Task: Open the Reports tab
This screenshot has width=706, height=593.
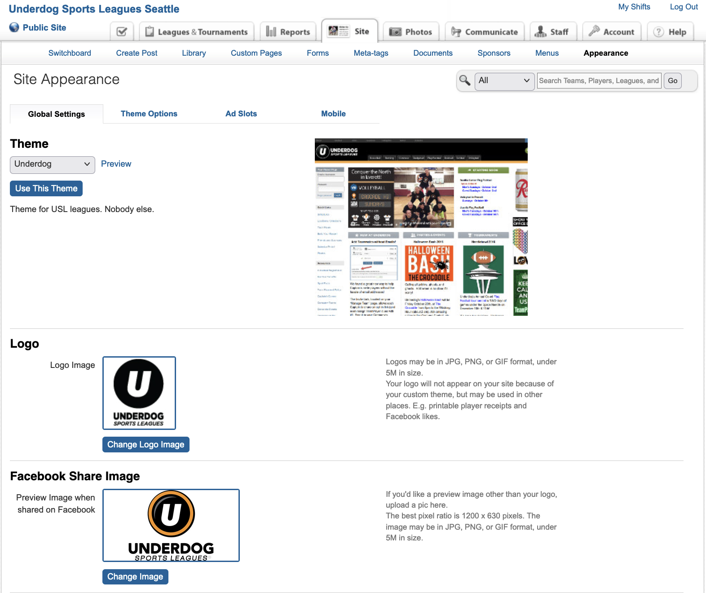Action: [x=288, y=31]
